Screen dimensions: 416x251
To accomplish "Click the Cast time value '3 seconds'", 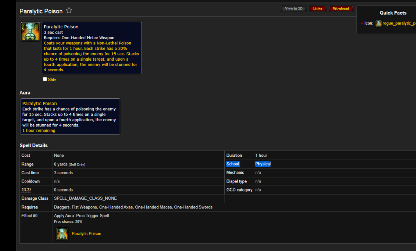I will click(63, 173).
